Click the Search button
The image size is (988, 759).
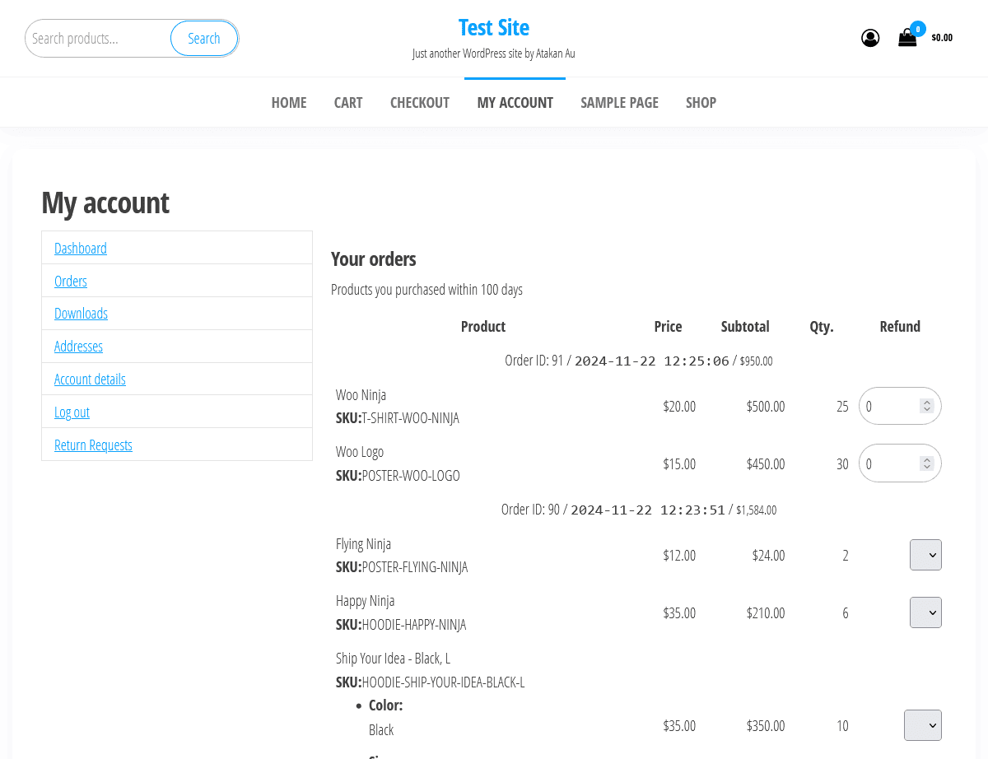pyautogui.click(x=204, y=39)
